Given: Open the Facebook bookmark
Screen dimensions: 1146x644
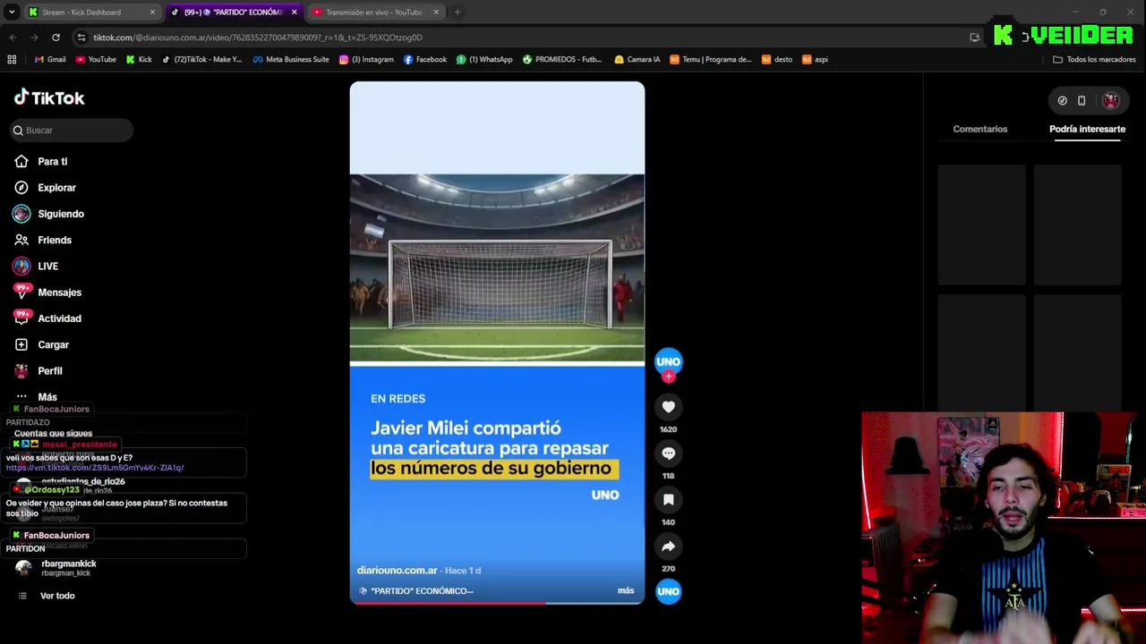Looking at the screenshot, I should (425, 59).
